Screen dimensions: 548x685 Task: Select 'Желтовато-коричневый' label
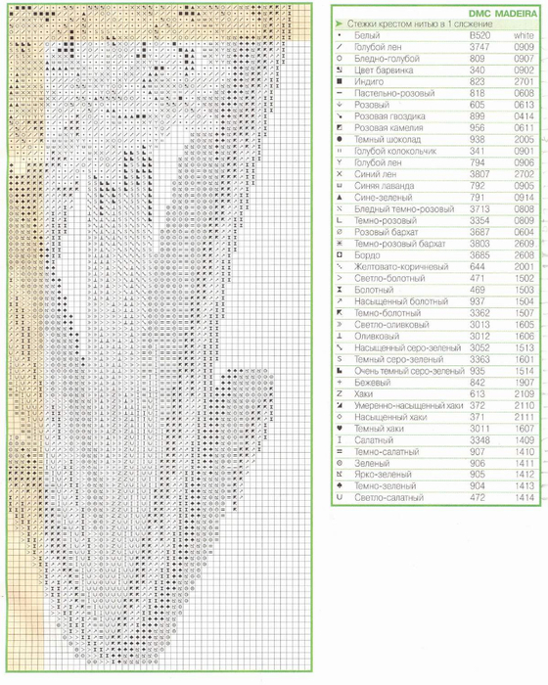coord(401,266)
